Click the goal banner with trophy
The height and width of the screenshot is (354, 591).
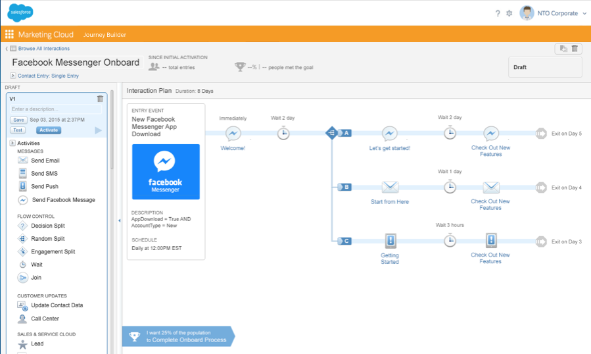point(177,336)
